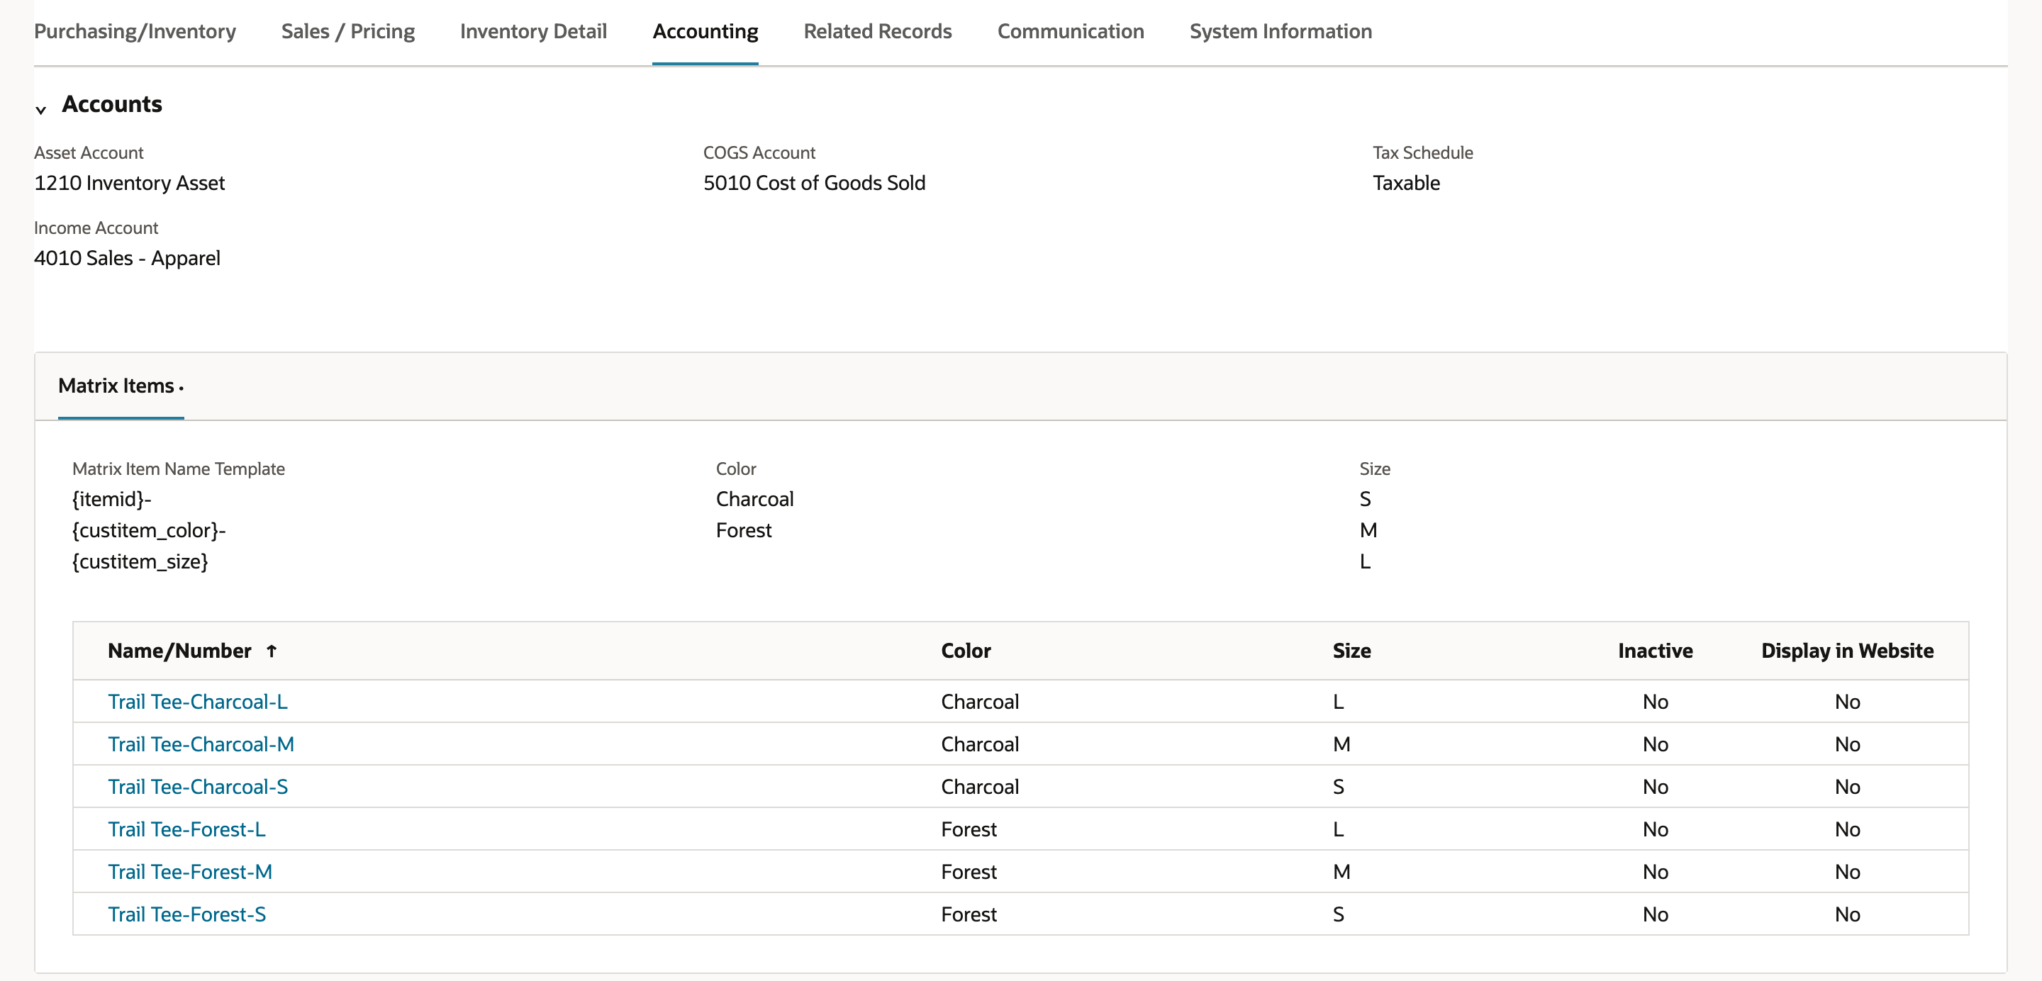2042x981 pixels.
Task: Select the Matrix Items subtab
Action: tap(121, 386)
